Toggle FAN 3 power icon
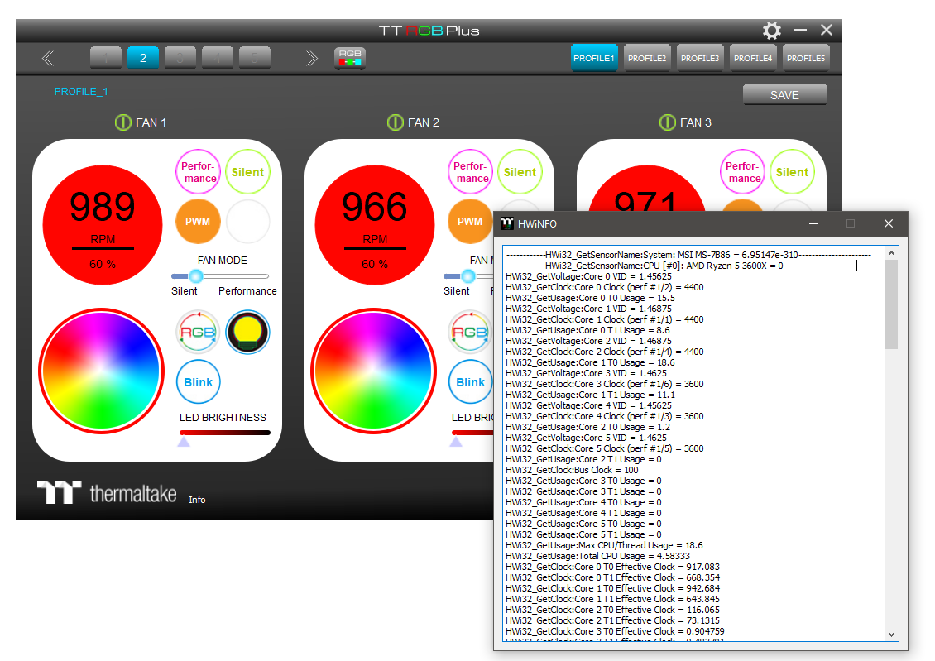Screen dimensions: 935x661 667,122
